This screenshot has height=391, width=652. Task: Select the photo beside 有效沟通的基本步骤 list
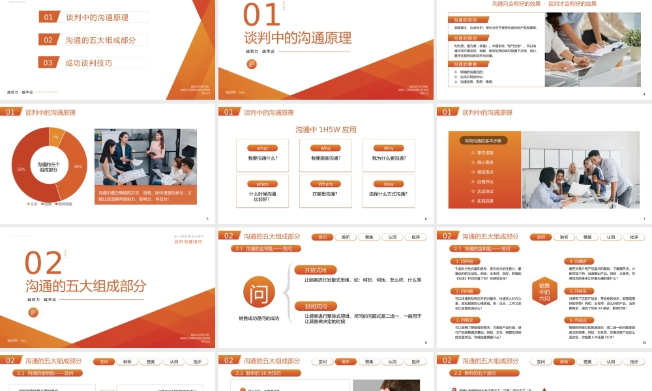(580, 169)
